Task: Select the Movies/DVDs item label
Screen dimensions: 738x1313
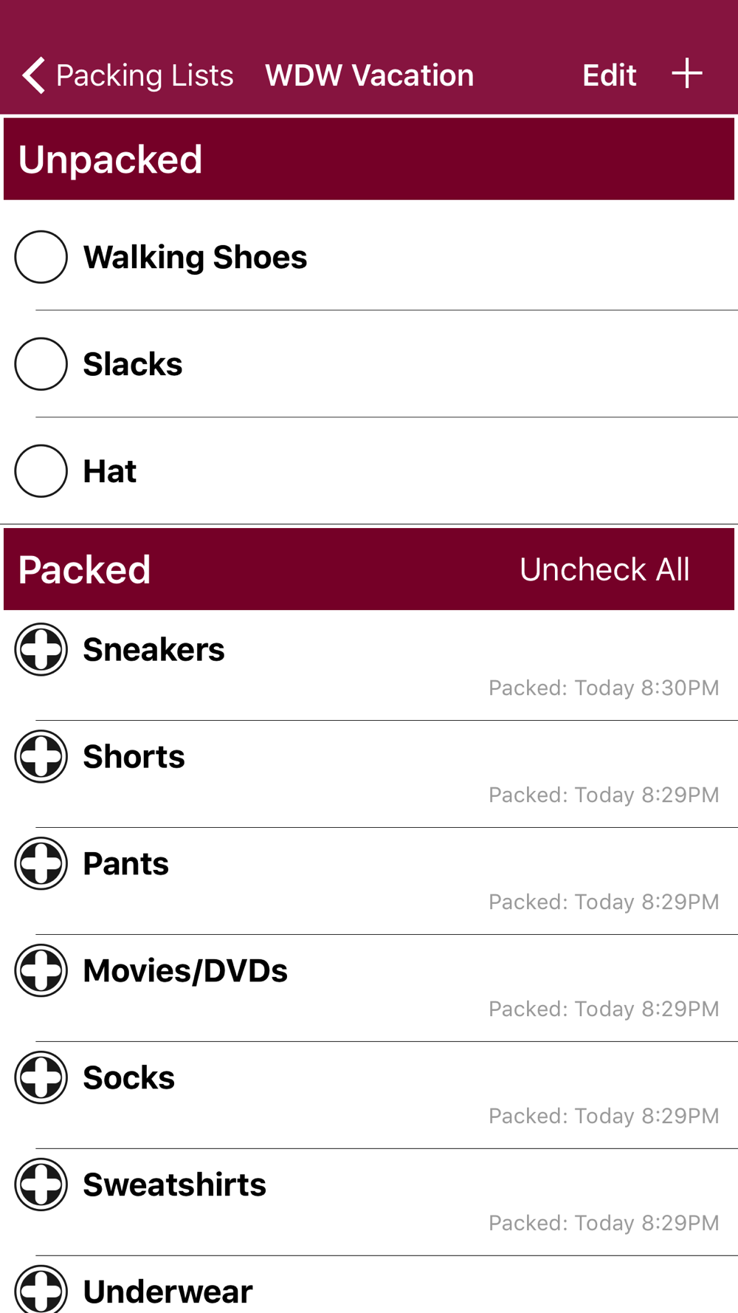Action: (185, 971)
